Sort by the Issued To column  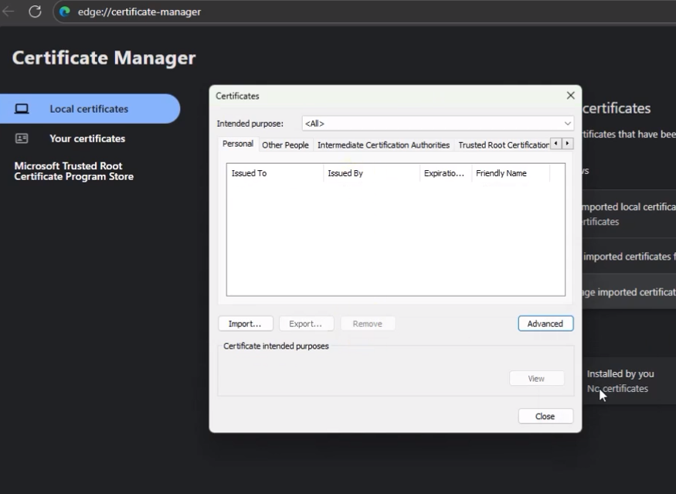click(x=274, y=173)
